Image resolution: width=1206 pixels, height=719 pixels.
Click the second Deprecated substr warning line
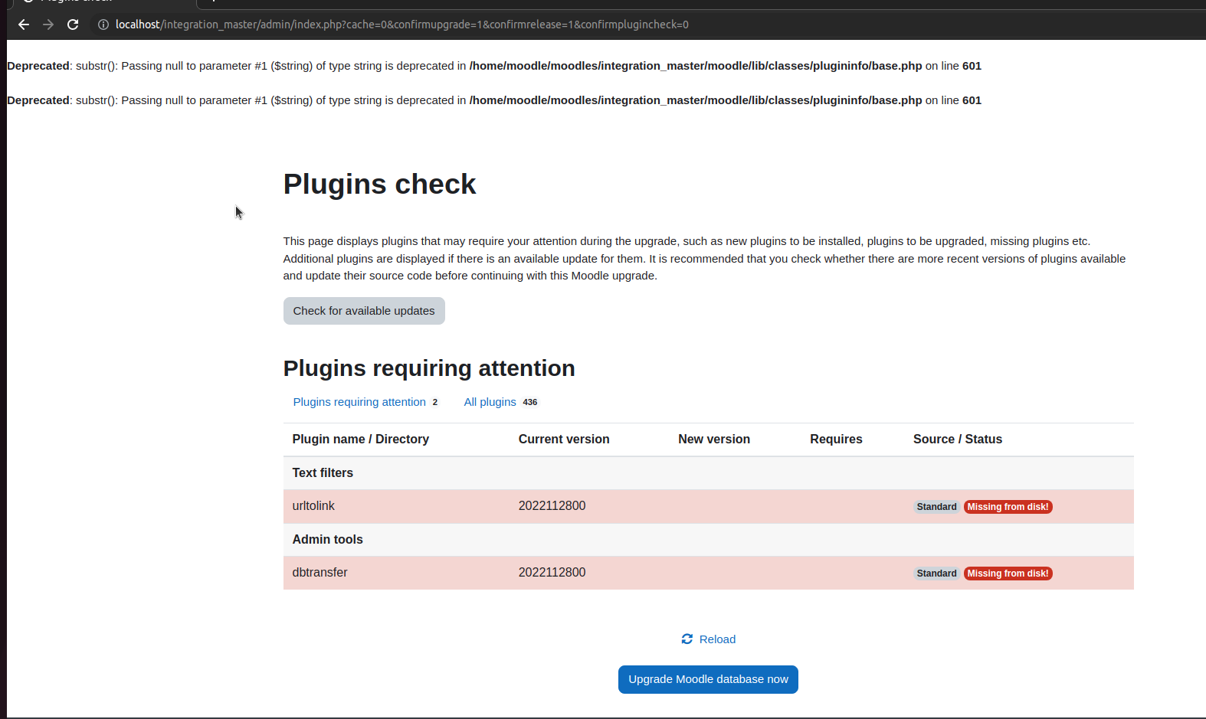point(494,100)
